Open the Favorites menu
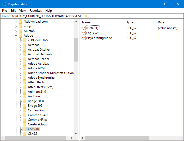This screenshot has width=184, height=141. [x=35, y=11]
